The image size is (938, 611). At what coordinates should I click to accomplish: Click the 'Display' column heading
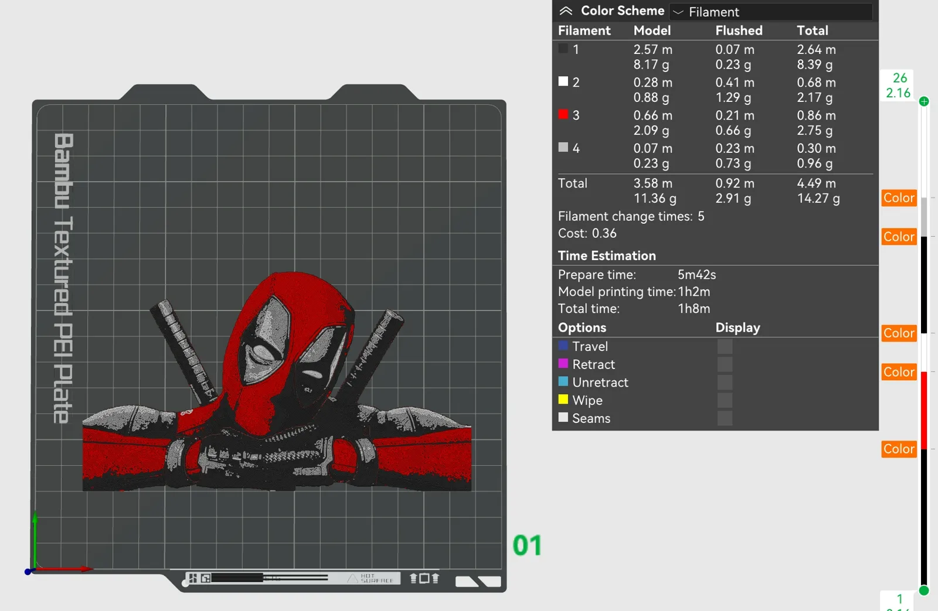(738, 327)
